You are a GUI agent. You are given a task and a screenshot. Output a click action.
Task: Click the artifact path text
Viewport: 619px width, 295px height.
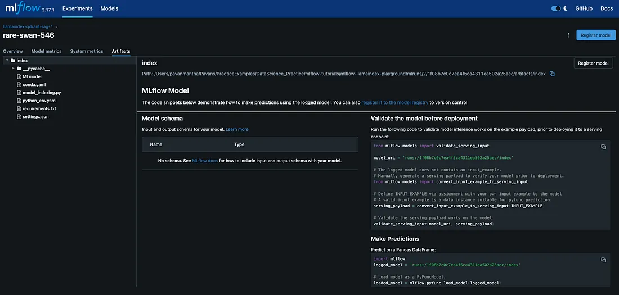(343, 74)
